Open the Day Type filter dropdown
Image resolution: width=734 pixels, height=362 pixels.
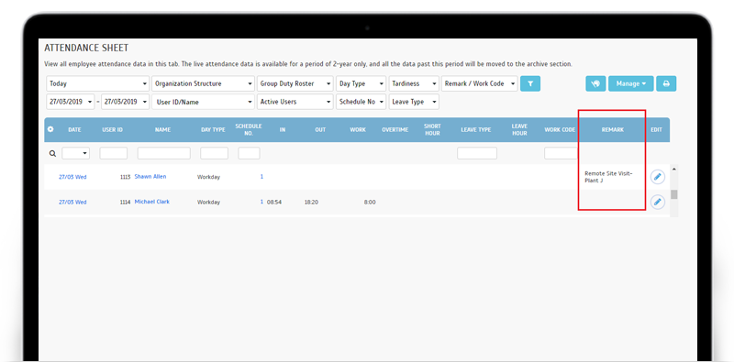click(361, 83)
